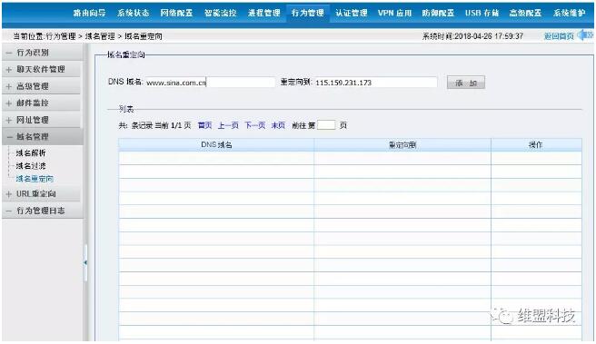The height and width of the screenshot is (344, 596).
Task: Expand the 邮件监控 section
Action: click(9, 103)
